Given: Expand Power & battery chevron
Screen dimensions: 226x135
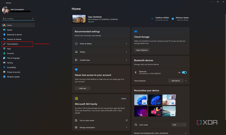Looking at the screenshot, I should pyautogui.click(x=126, y=44).
